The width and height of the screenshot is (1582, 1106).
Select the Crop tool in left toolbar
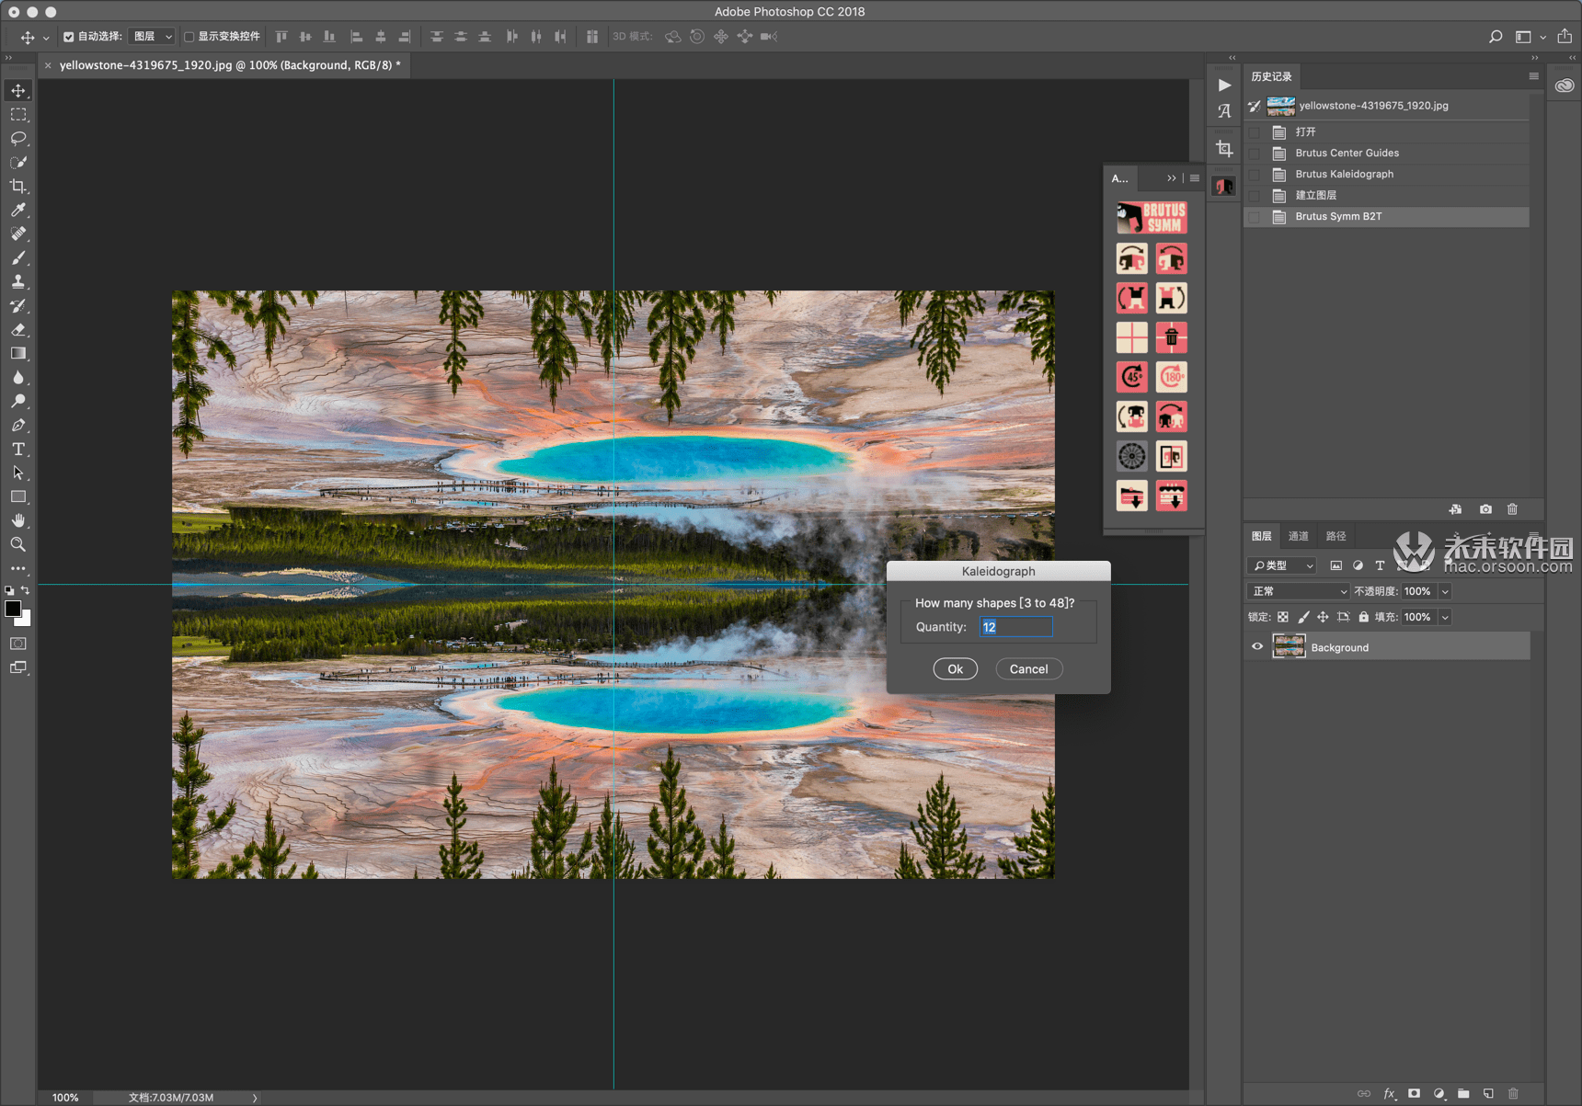tap(18, 186)
